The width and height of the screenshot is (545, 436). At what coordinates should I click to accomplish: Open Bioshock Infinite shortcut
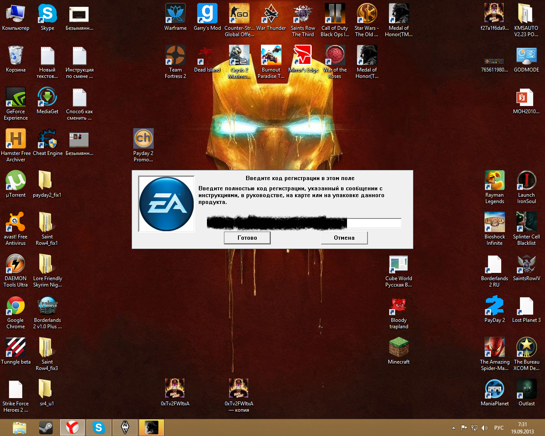pyautogui.click(x=494, y=229)
